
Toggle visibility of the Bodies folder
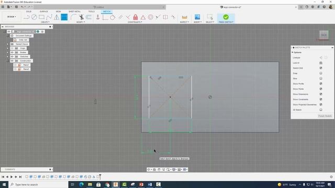pyautogui.click(x=12, y=52)
